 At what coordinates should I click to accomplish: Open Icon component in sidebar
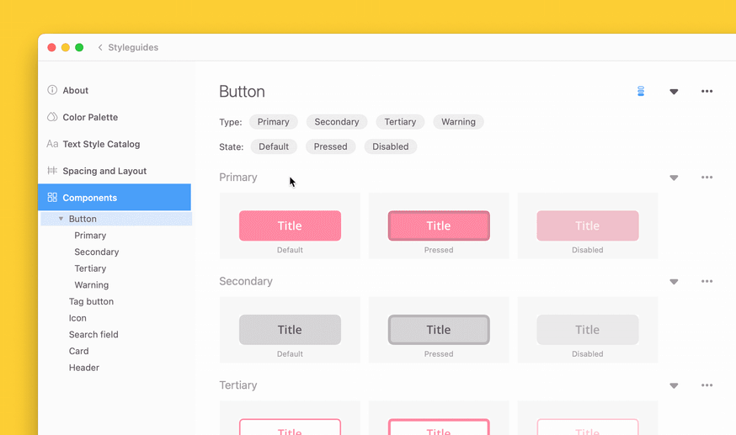tap(77, 318)
